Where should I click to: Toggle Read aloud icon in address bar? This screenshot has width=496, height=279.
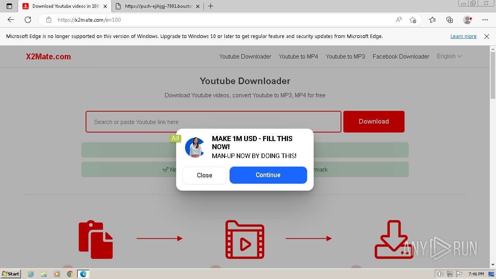[399, 20]
